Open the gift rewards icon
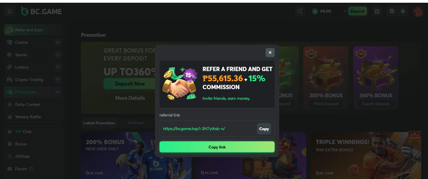428x179 pixels. [377, 11]
